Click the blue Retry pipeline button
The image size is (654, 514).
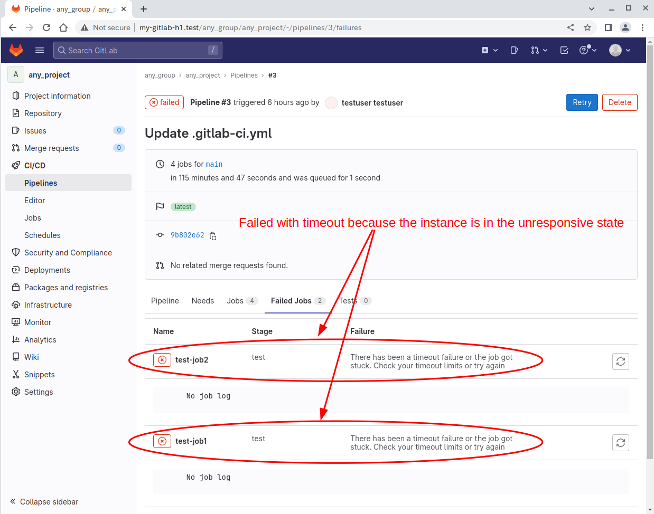pyautogui.click(x=582, y=102)
